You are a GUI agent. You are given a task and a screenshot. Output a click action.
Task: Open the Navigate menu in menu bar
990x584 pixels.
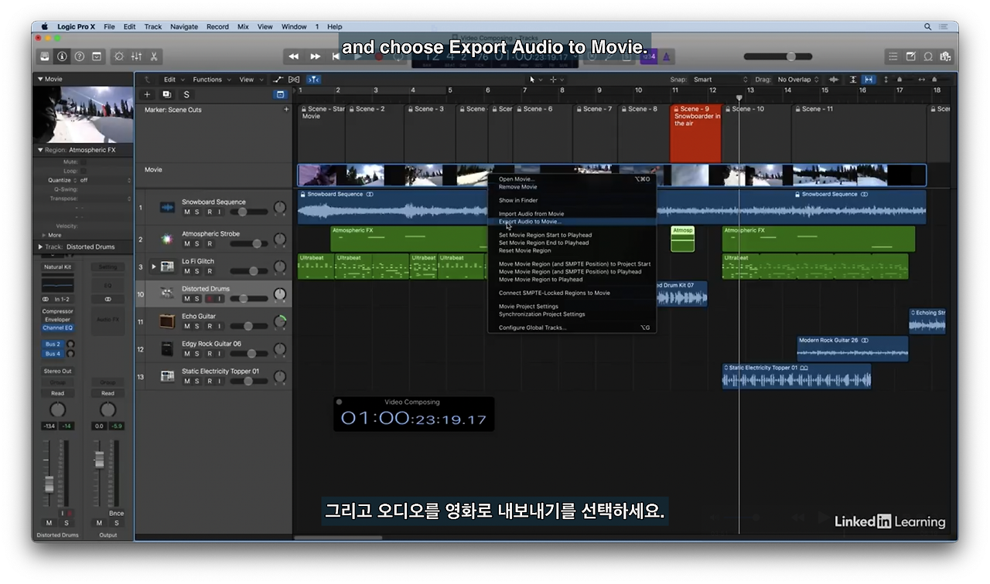pos(184,26)
